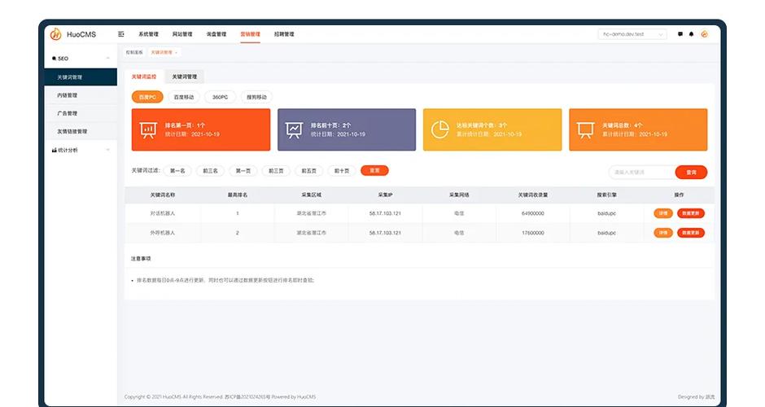The height and width of the screenshot is (407, 765).
Task: Click the search icon beside SEO in sidebar
Action: (55, 59)
